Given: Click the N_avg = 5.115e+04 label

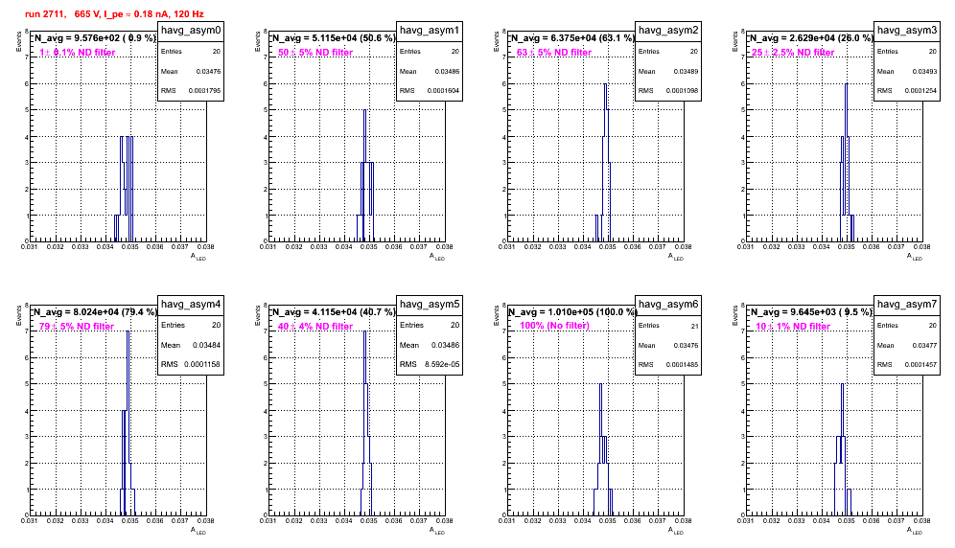Looking at the screenshot, I should click(x=334, y=37).
